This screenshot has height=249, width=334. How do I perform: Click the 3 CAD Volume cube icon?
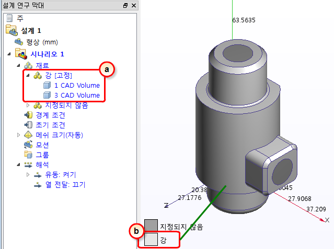(x=47, y=95)
